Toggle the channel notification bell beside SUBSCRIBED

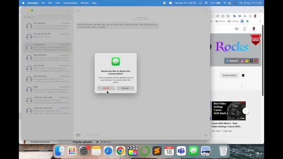[x=243, y=76]
